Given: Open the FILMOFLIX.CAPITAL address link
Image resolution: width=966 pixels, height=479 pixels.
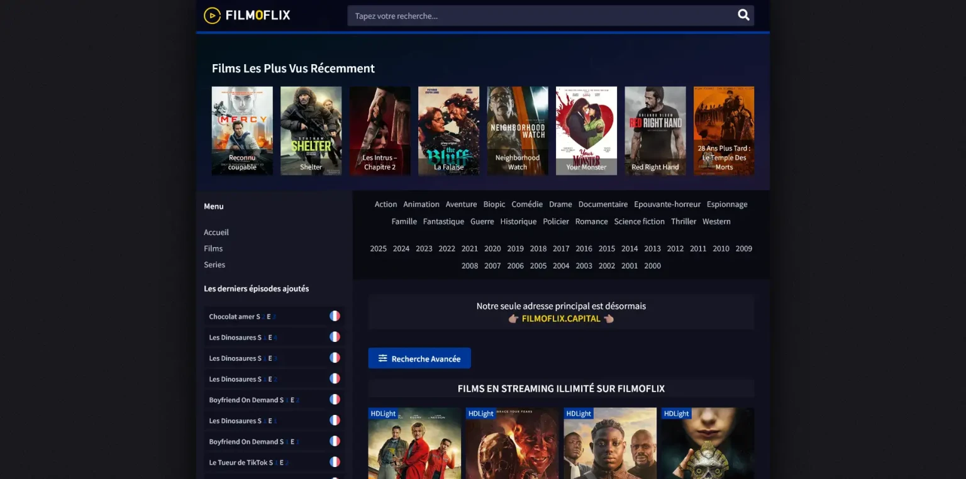Looking at the screenshot, I should click(561, 319).
